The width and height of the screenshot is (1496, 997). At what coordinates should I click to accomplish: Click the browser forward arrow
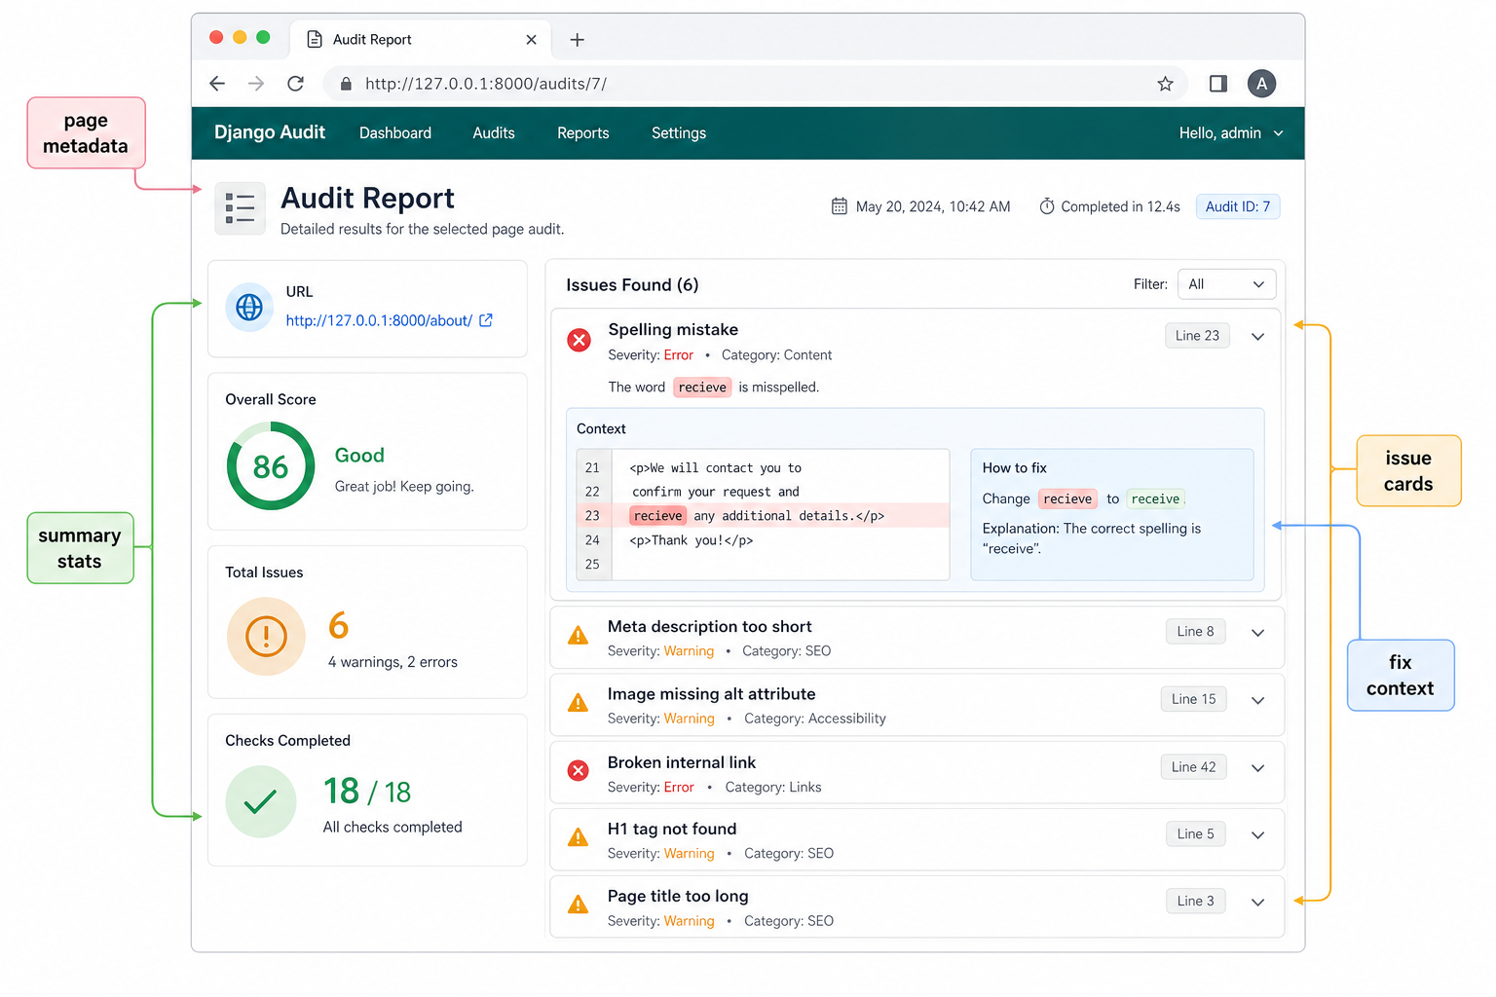[x=256, y=84]
